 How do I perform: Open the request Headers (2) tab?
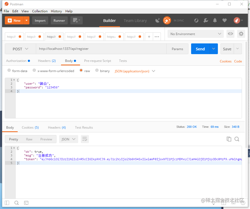point(47,61)
